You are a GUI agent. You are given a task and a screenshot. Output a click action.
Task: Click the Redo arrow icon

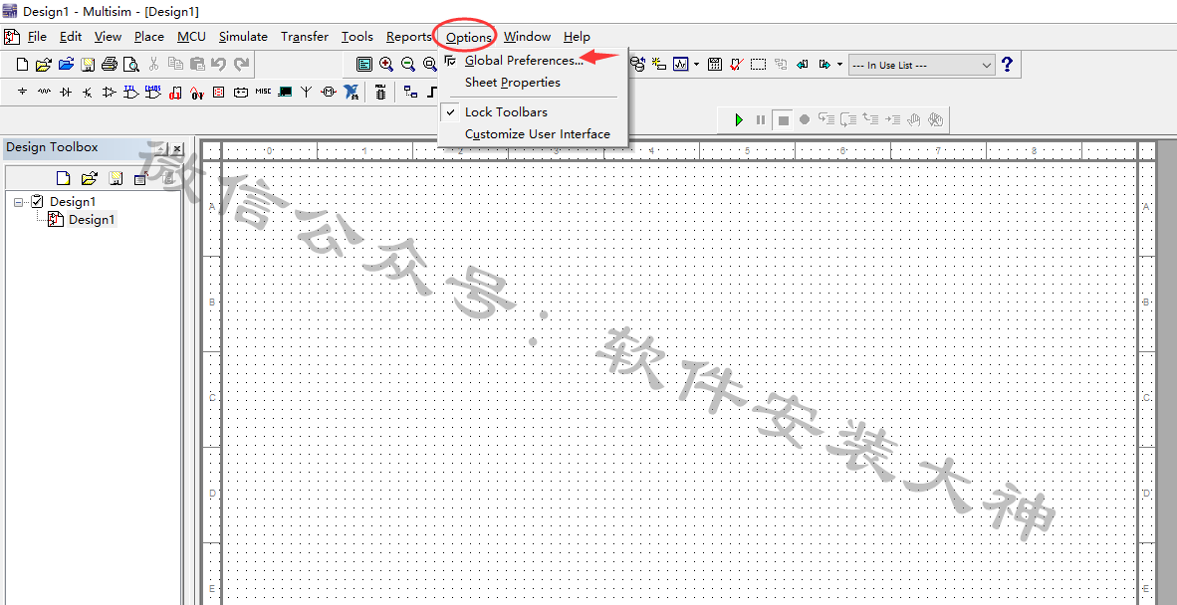[241, 65]
